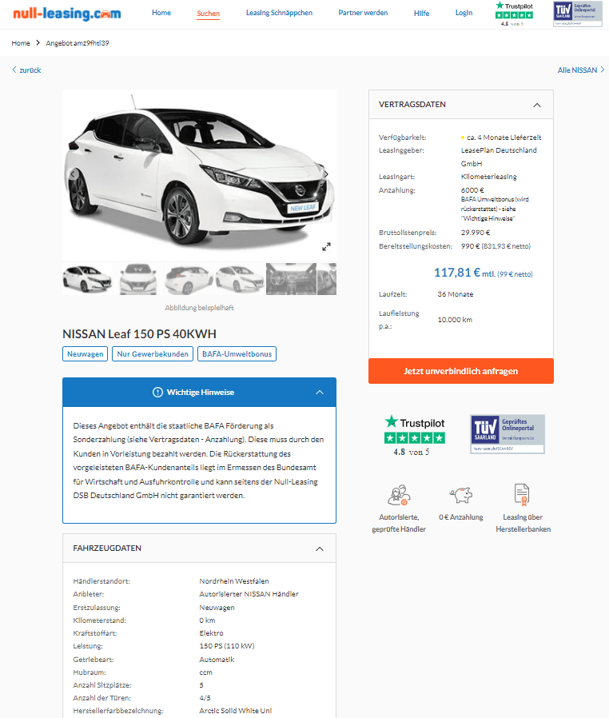Open the Trustpilot rating badge in header
Screen dimensions: 609x718
click(514, 14)
